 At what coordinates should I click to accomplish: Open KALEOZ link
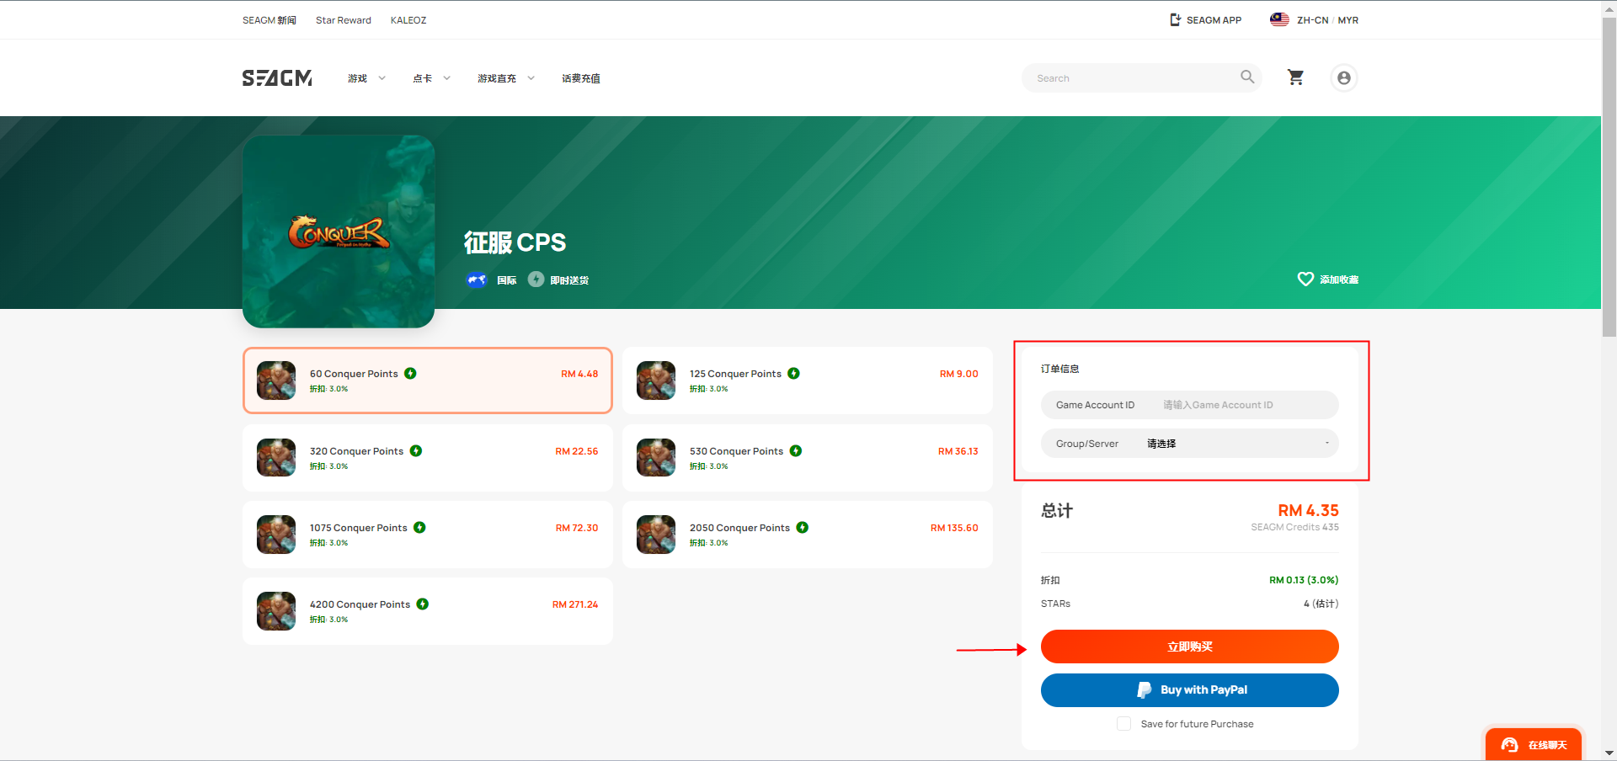point(408,19)
